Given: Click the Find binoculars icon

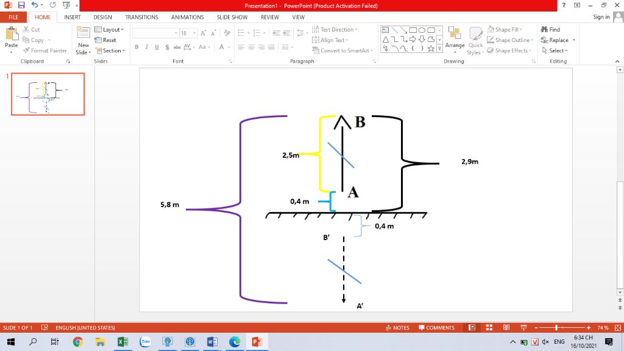Looking at the screenshot, I should coord(544,29).
